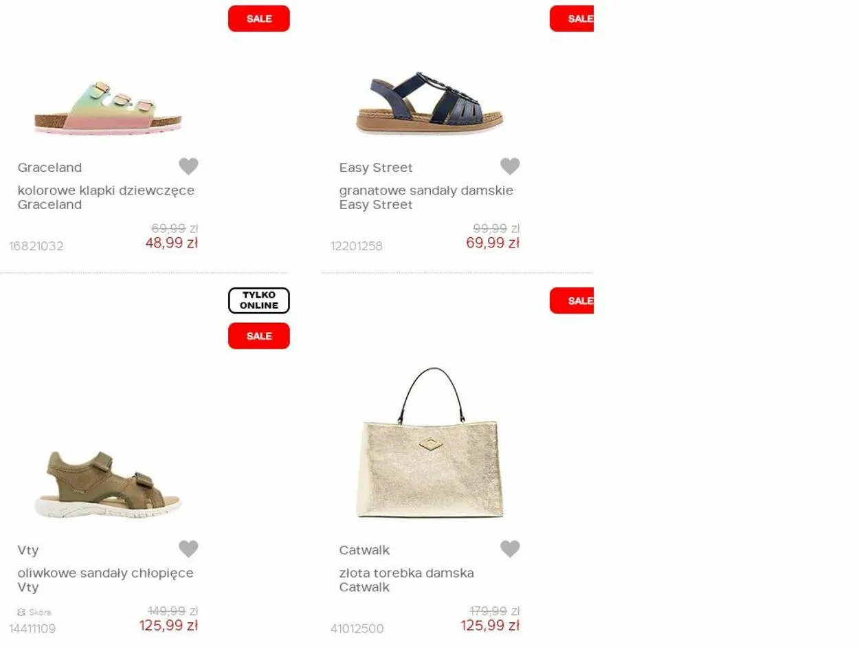Open granatowe sandały damskie Easy Street link

[426, 197]
